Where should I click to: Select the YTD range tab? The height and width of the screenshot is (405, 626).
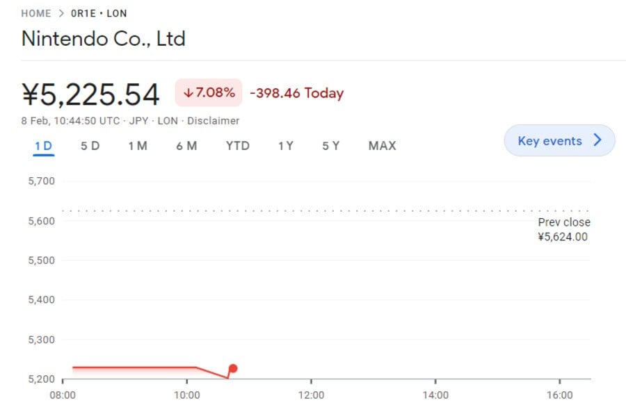coord(238,146)
